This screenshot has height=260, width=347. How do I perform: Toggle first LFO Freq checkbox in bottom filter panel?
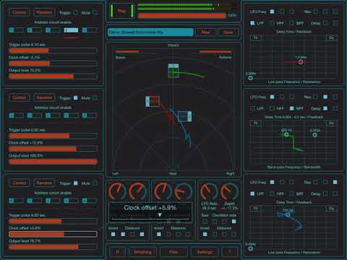pyautogui.click(x=272, y=182)
